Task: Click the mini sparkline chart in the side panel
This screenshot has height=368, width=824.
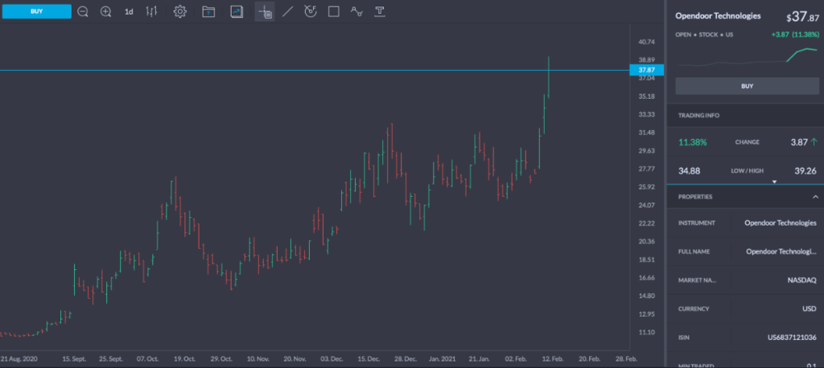Action: click(747, 58)
